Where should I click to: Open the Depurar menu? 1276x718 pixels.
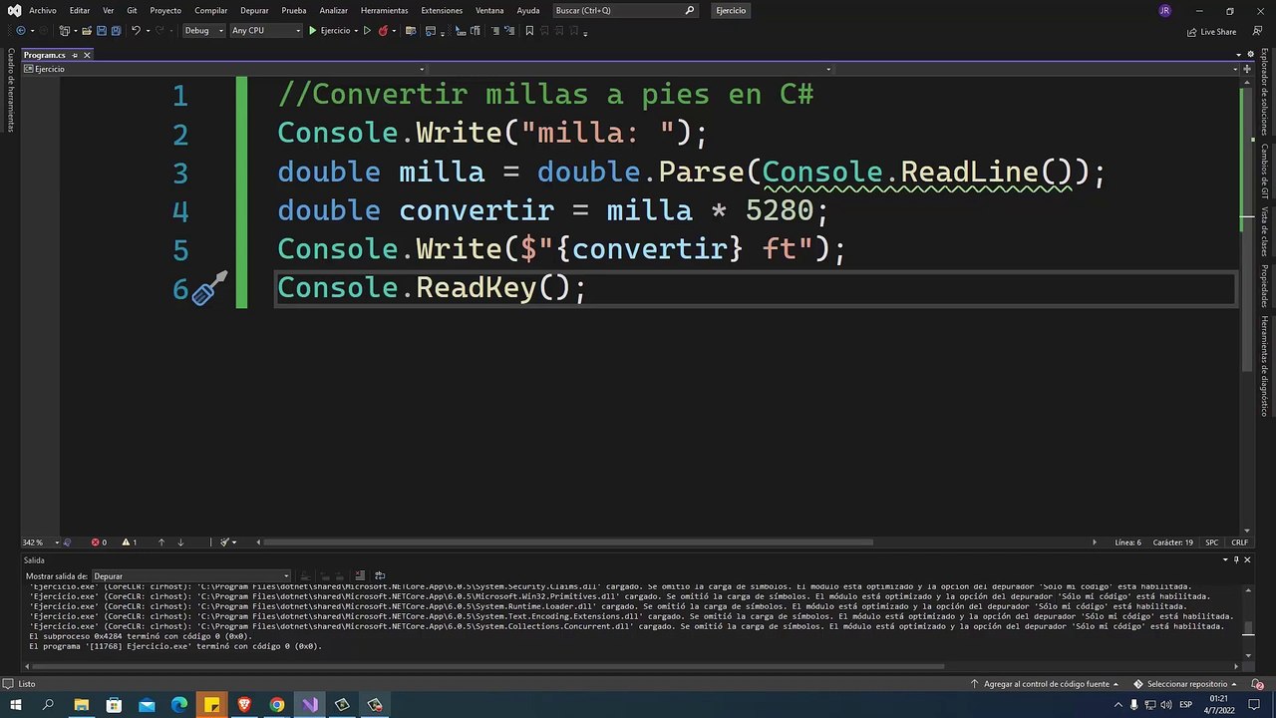tap(254, 10)
